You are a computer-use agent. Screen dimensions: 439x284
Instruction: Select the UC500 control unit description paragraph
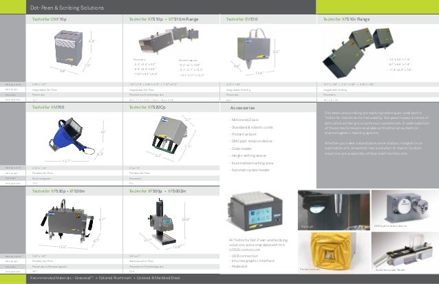[258, 245]
